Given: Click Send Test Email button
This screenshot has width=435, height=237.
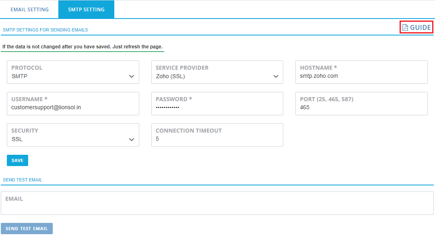Looking at the screenshot, I should click(27, 229).
